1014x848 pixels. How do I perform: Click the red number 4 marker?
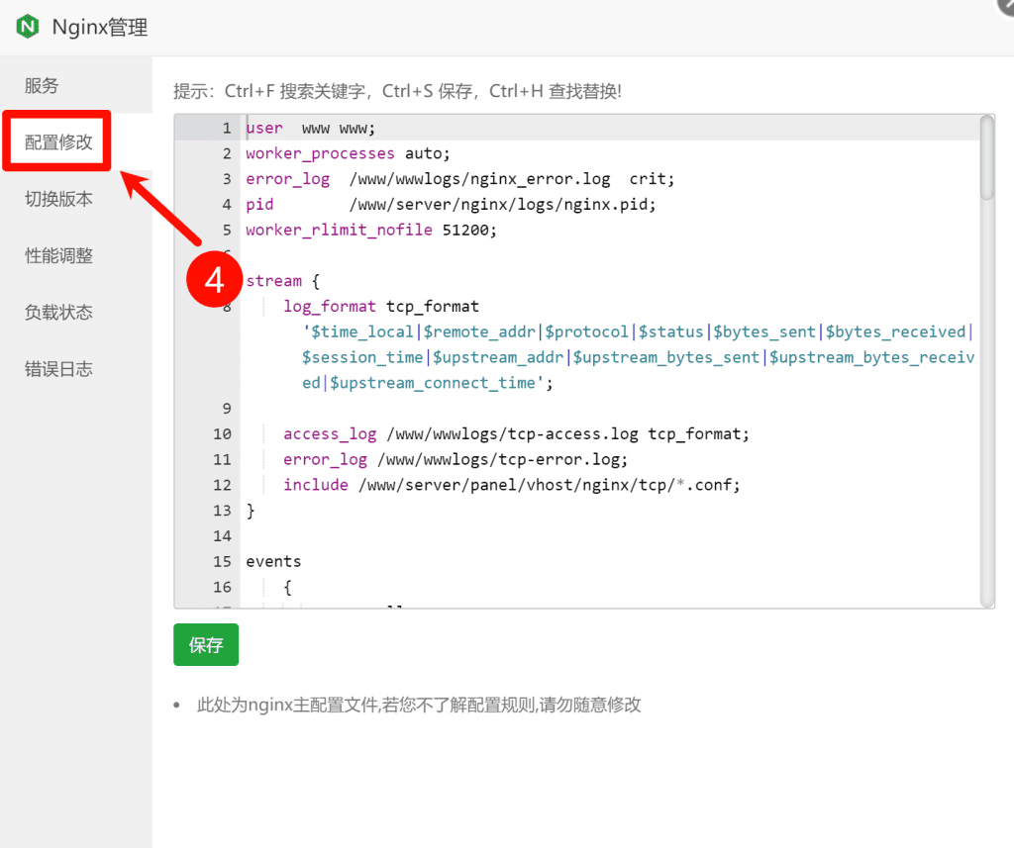(x=214, y=280)
